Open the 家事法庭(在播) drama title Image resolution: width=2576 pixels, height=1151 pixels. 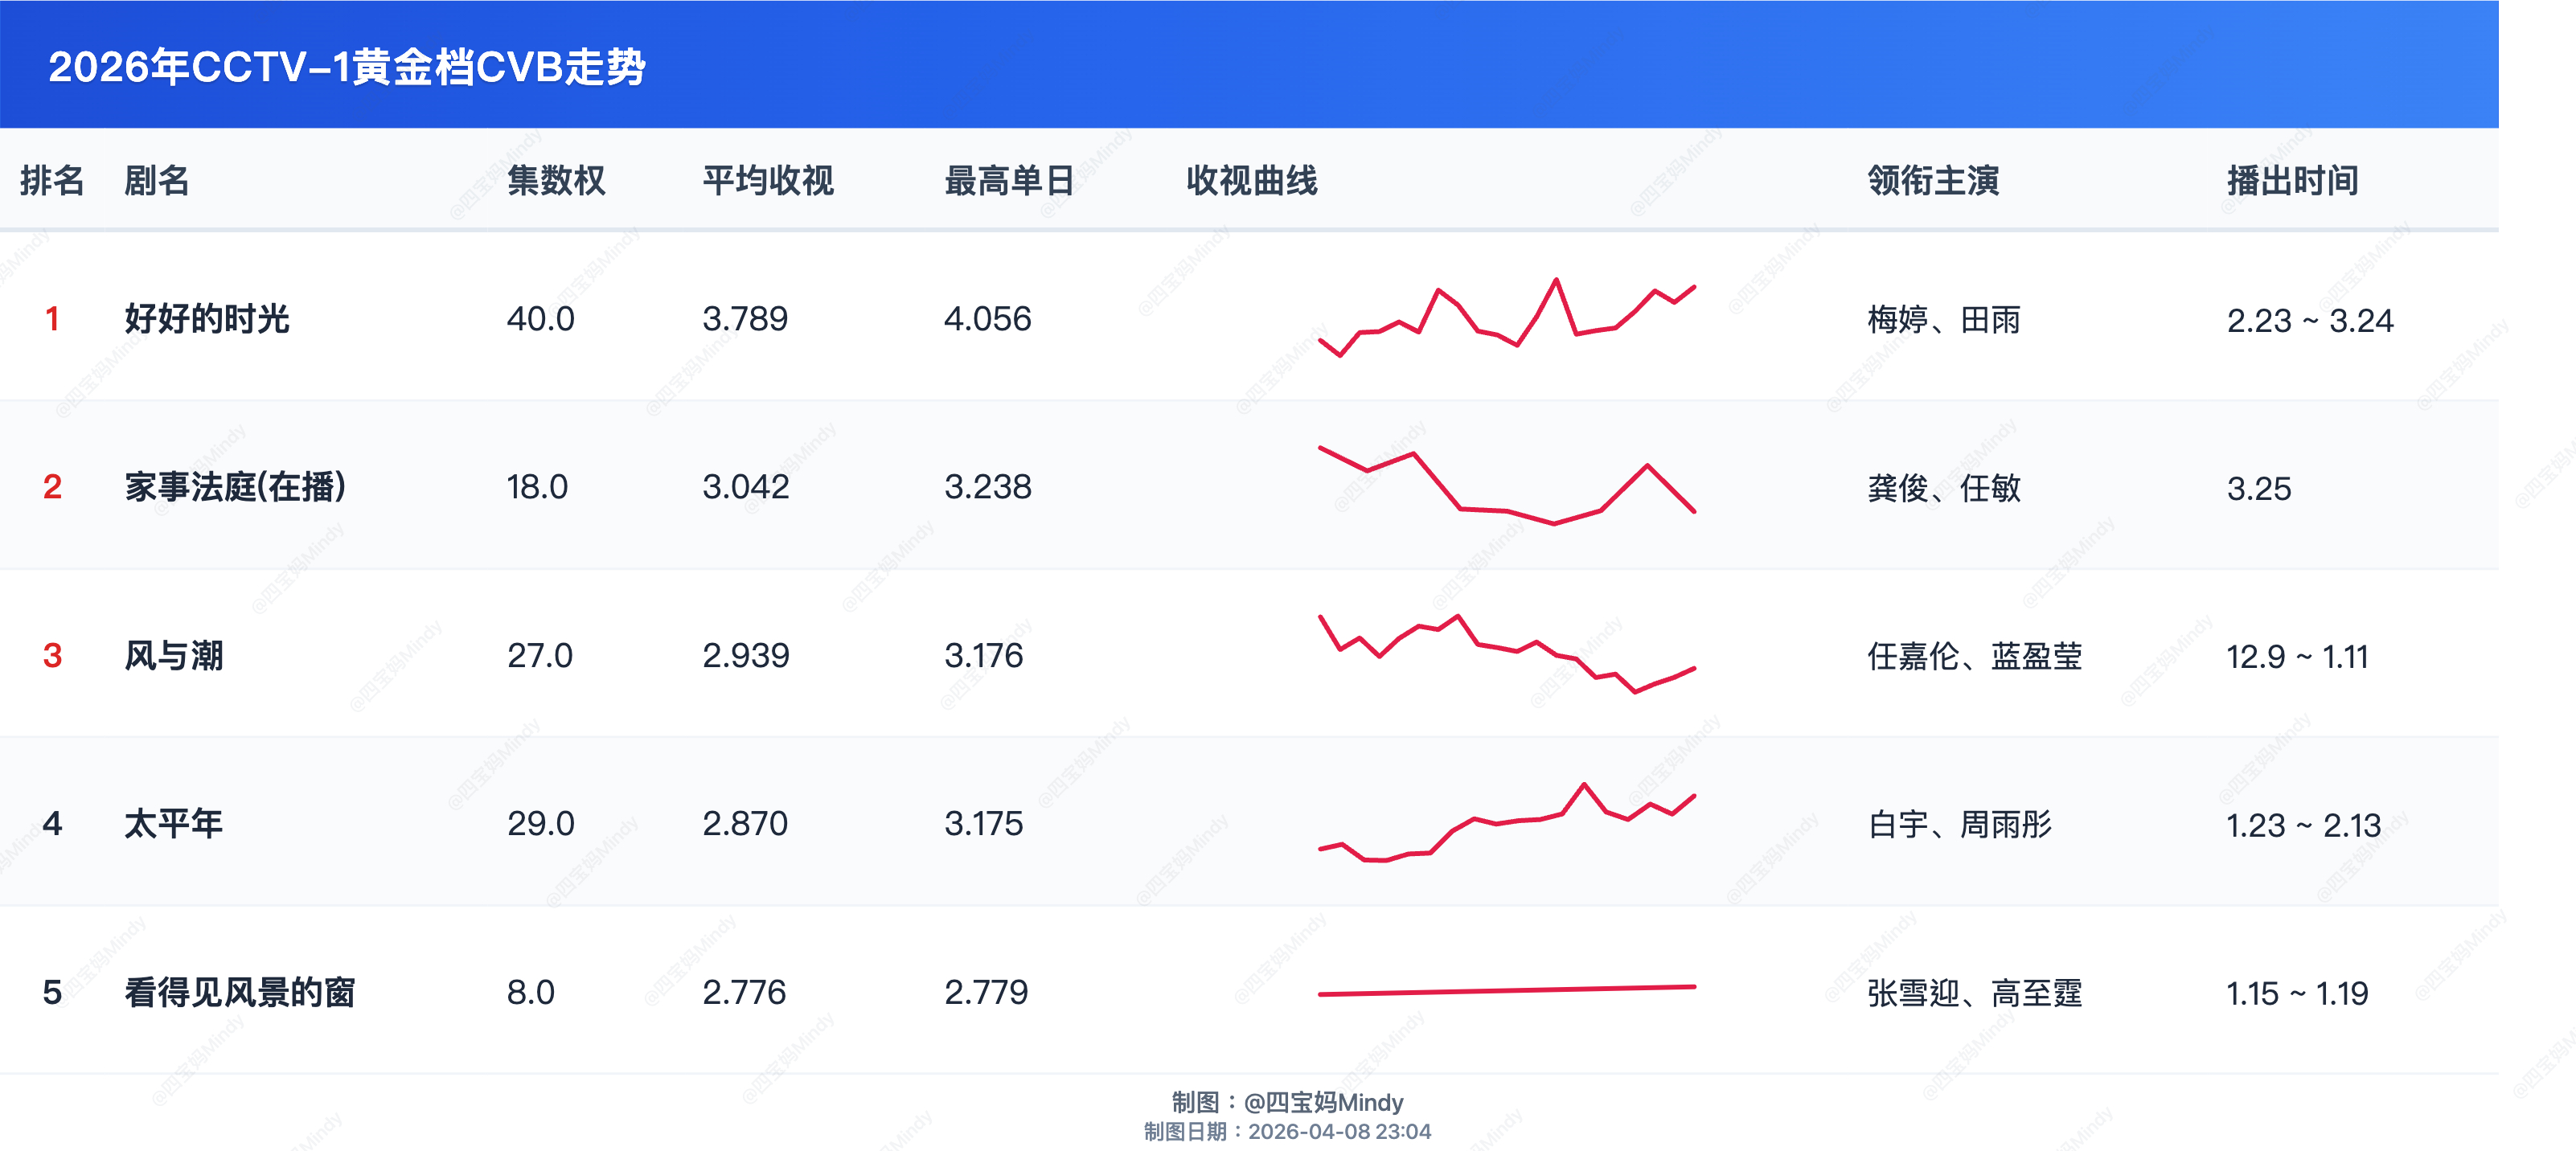(x=235, y=487)
